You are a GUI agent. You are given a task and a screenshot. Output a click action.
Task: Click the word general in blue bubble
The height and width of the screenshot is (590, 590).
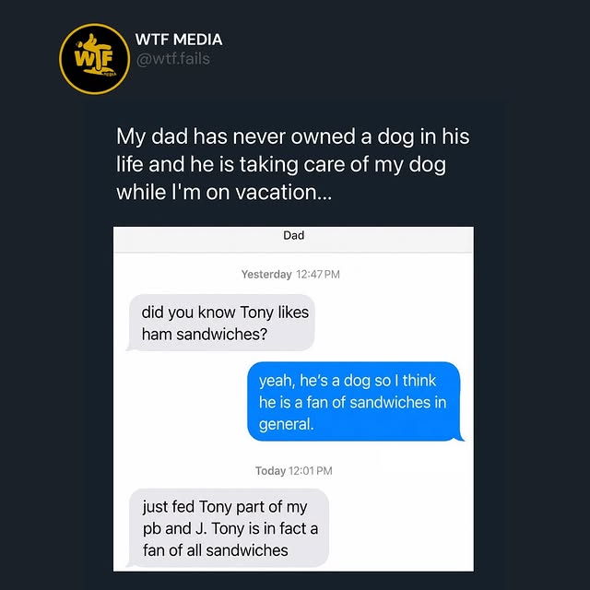point(286,425)
